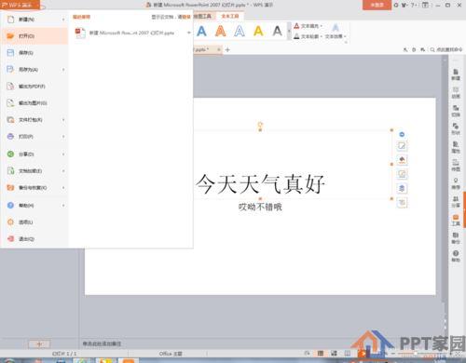Click the Options (选项) gear icon
466x363 pixels.
pos(10,222)
